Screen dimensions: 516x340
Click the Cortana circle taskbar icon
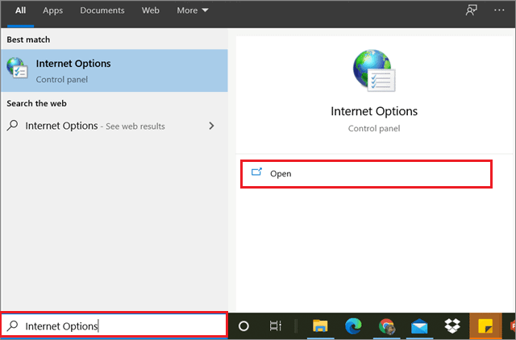243,325
